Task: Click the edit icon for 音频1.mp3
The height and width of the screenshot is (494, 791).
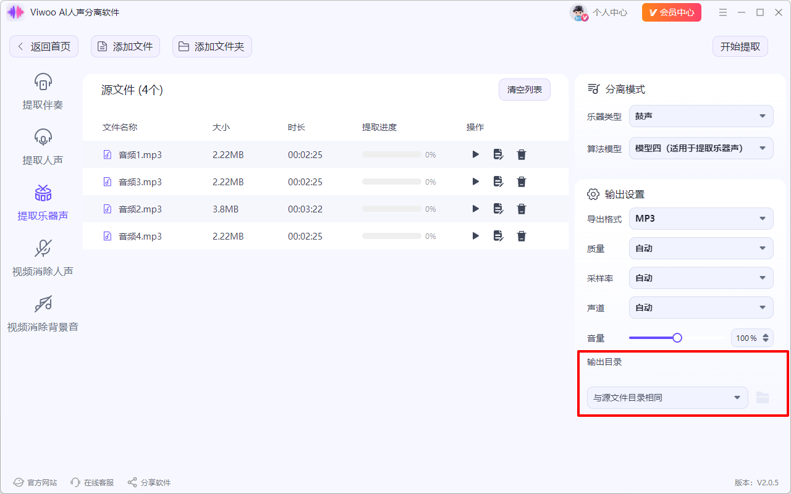Action: point(498,154)
